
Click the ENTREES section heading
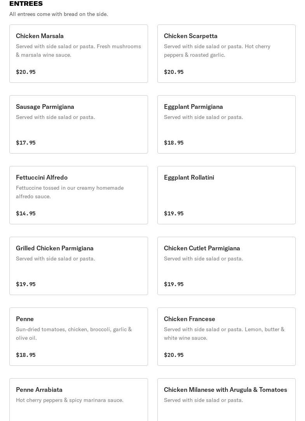[x=26, y=3]
